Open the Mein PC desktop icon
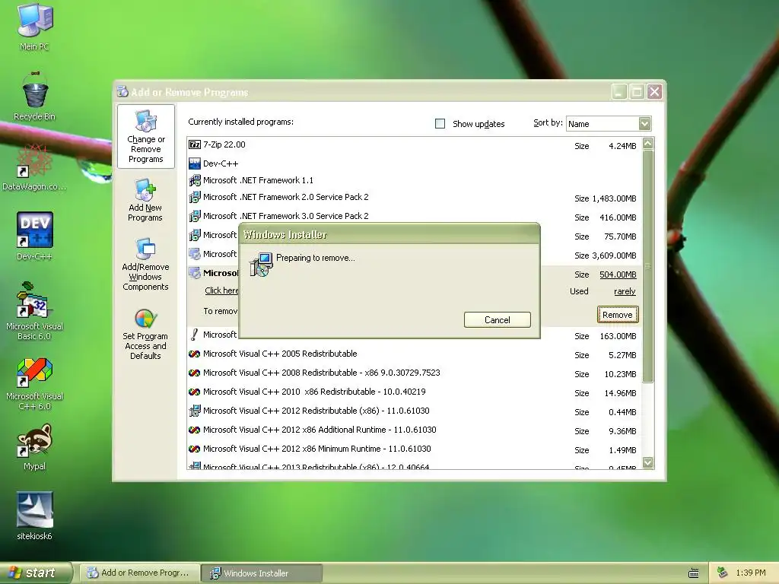The image size is (779, 584). coord(34,20)
